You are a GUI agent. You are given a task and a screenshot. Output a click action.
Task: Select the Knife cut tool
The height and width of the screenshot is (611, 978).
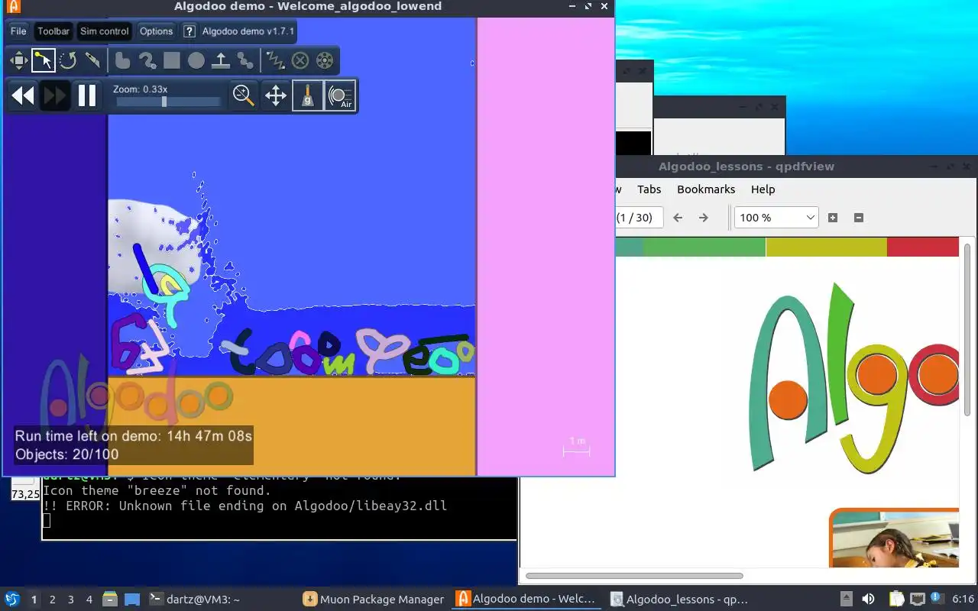[x=92, y=60]
